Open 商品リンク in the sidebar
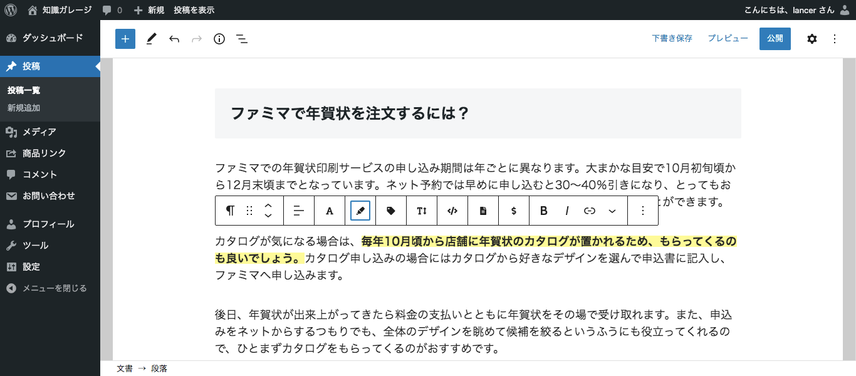Viewport: 856px width, 376px height. pos(50,154)
